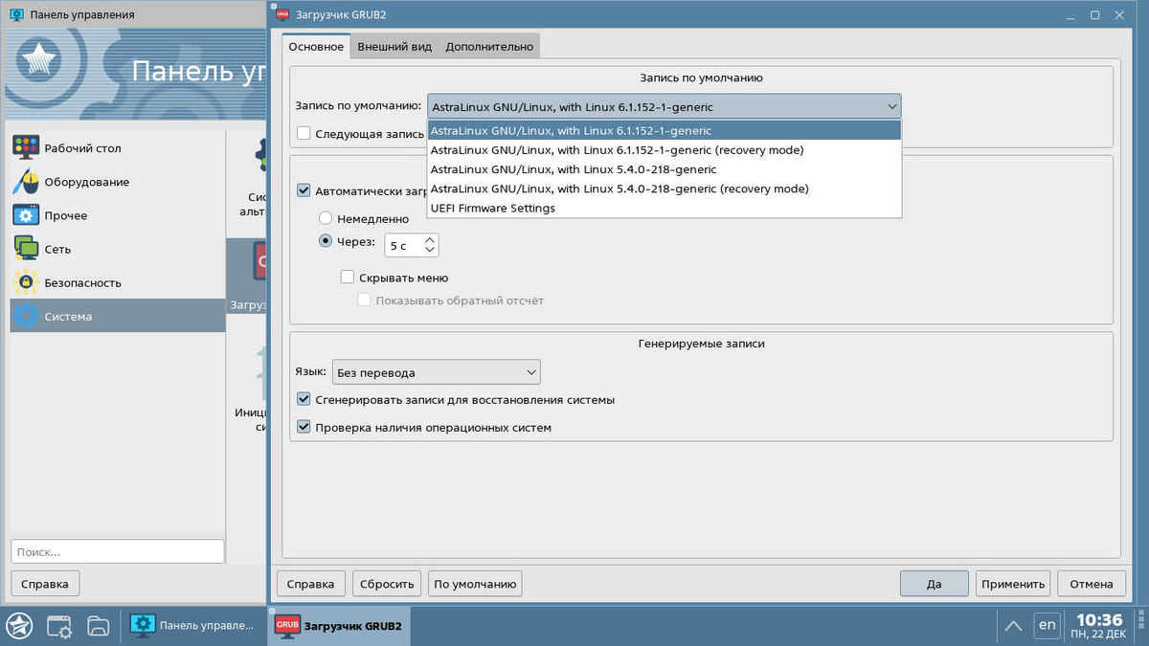Screen dimensions: 1149x646
Task: Click the Система gear icon in sidebar
Action: tap(25, 316)
